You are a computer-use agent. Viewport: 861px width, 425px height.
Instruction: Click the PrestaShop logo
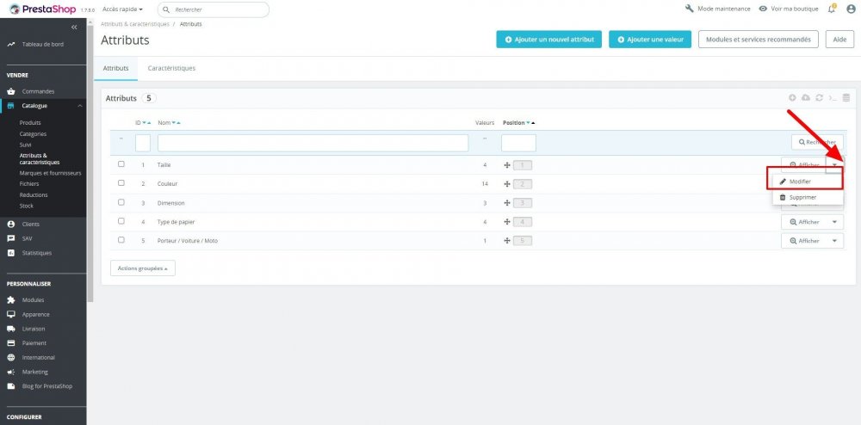43,9
